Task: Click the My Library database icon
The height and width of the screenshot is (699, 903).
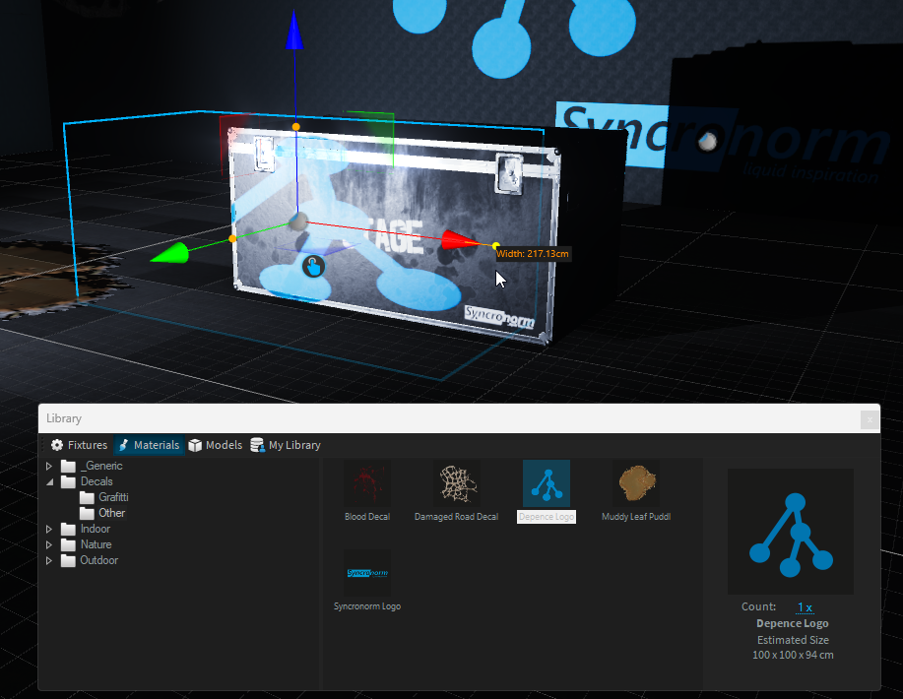Action: 257,445
